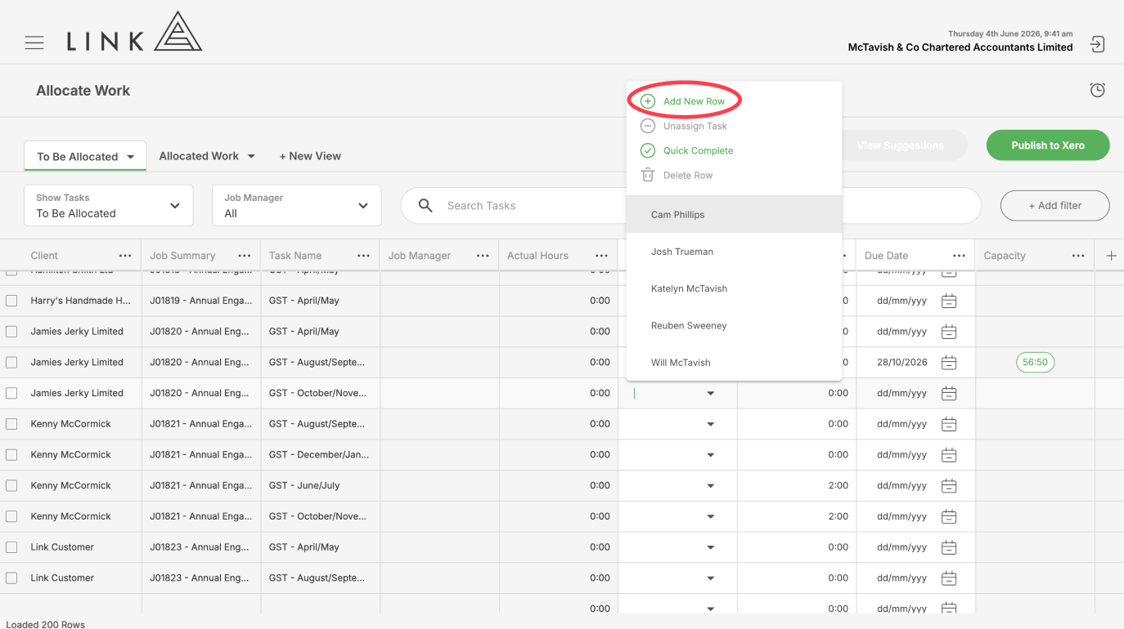Assign task to Will McTavish
Screen dimensions: 1124x629
734,363
